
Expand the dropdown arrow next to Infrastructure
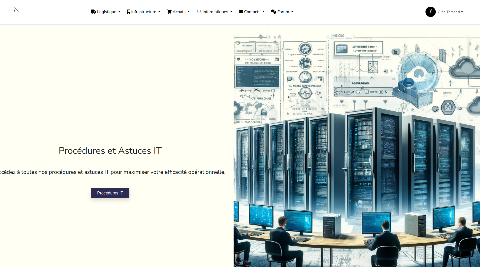159,12
